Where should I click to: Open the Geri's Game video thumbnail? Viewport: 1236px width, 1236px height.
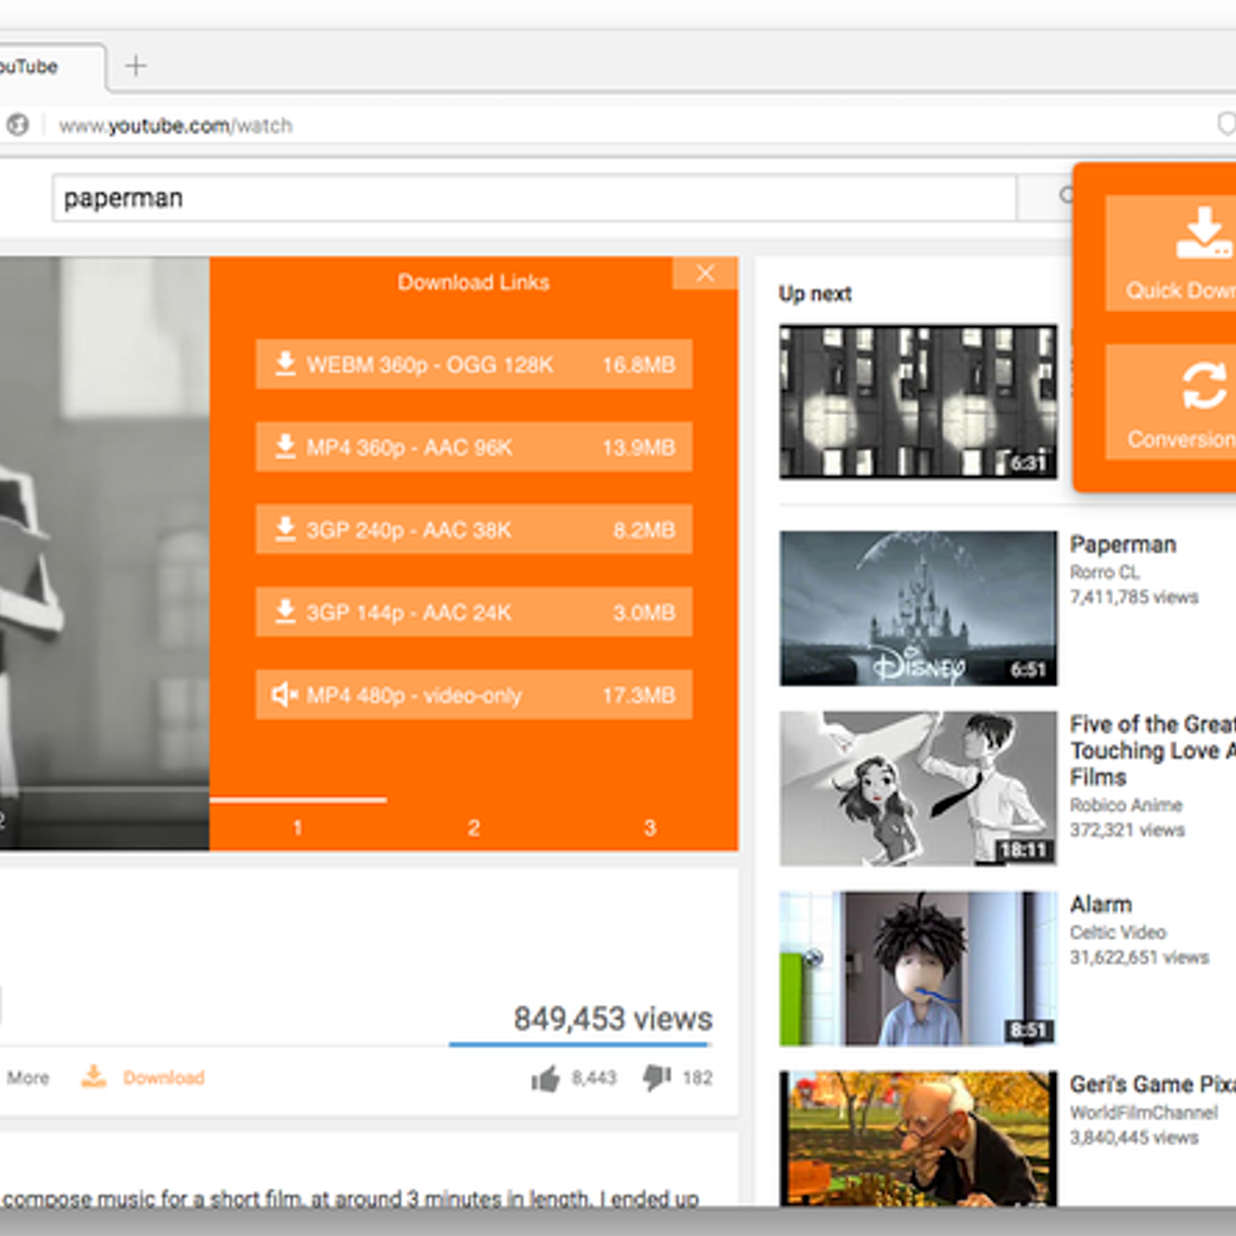[918, 1139]
